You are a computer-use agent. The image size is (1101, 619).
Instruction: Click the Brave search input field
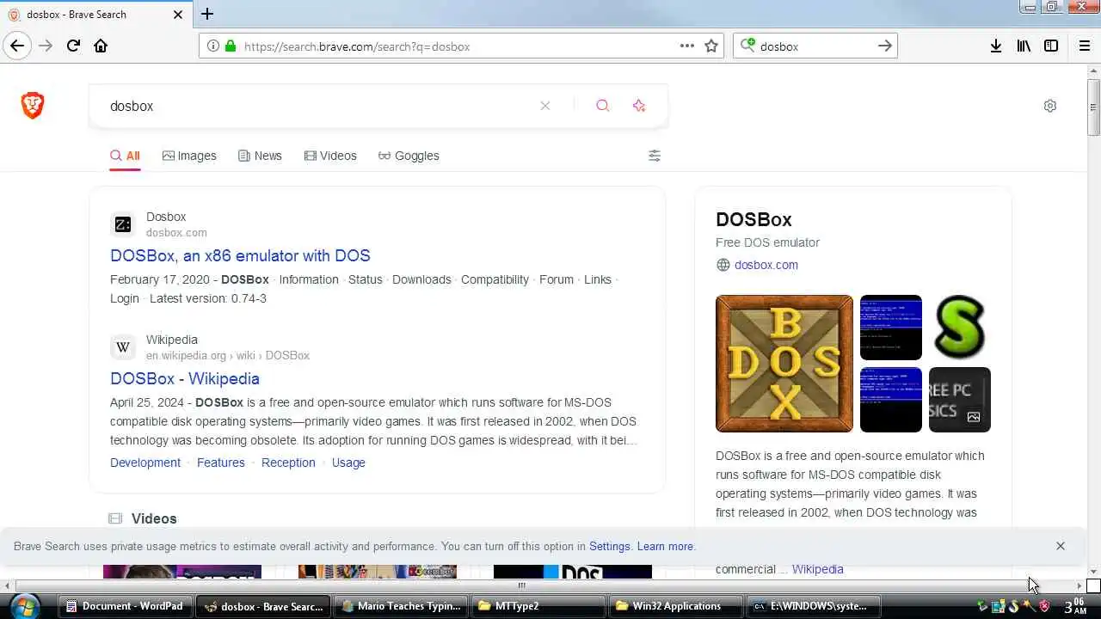pos(318,106)
